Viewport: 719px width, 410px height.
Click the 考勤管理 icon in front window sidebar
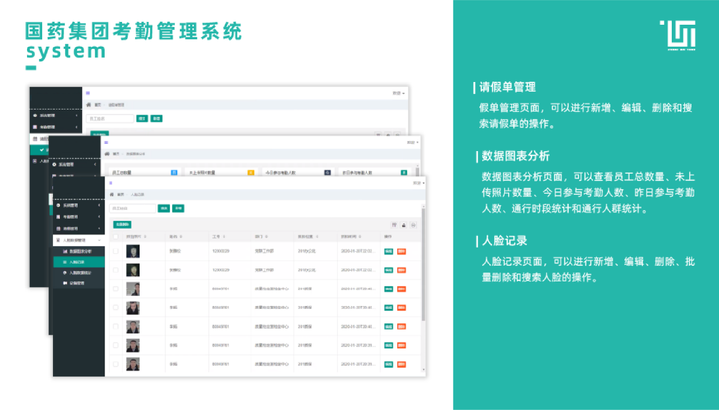tap(58, 217)
